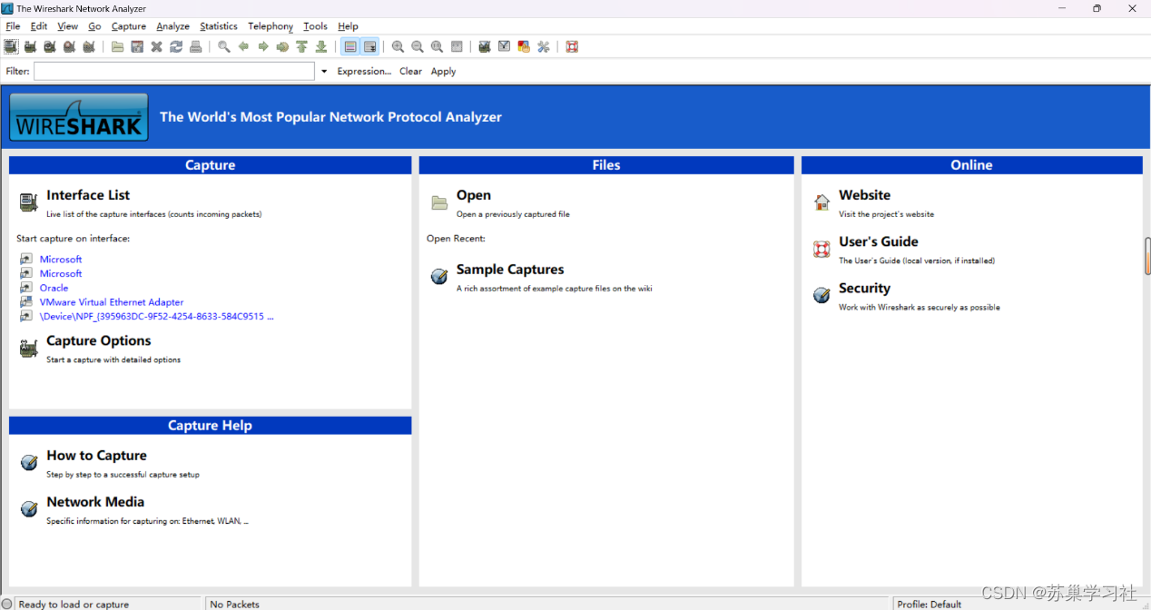Open the View menu
The height and width of the screenshot is (610, 1151).
coord(68,26)
